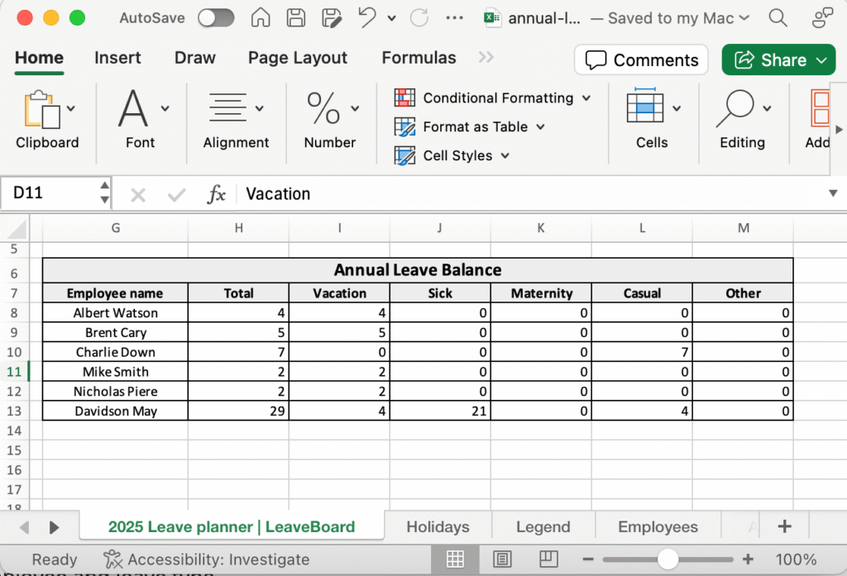Switch to Page Break Preview view
847x576 pixels.
point(543,559)
